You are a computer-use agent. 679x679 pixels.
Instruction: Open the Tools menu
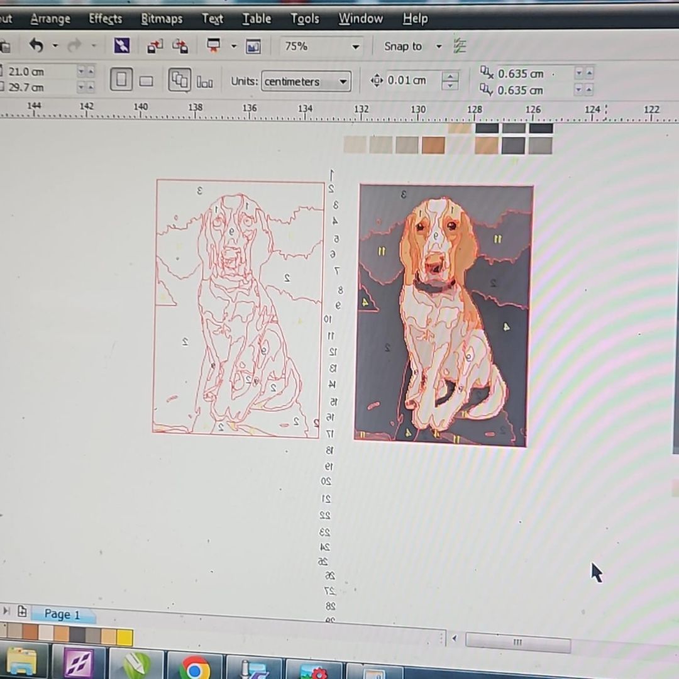click(305, 19)
